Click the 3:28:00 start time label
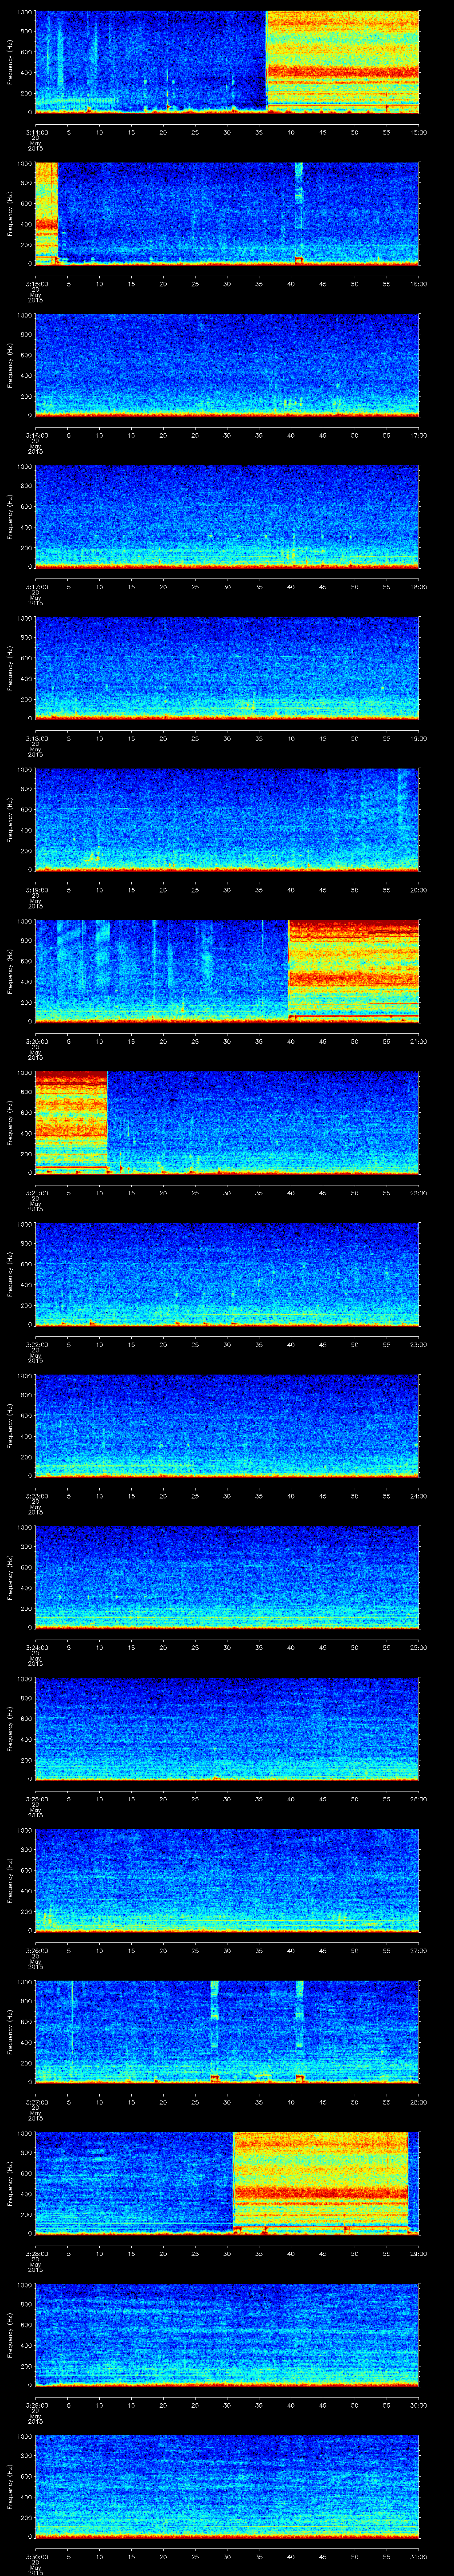This screenshot has height=2576, width=454. click(x=36, y=2254)
